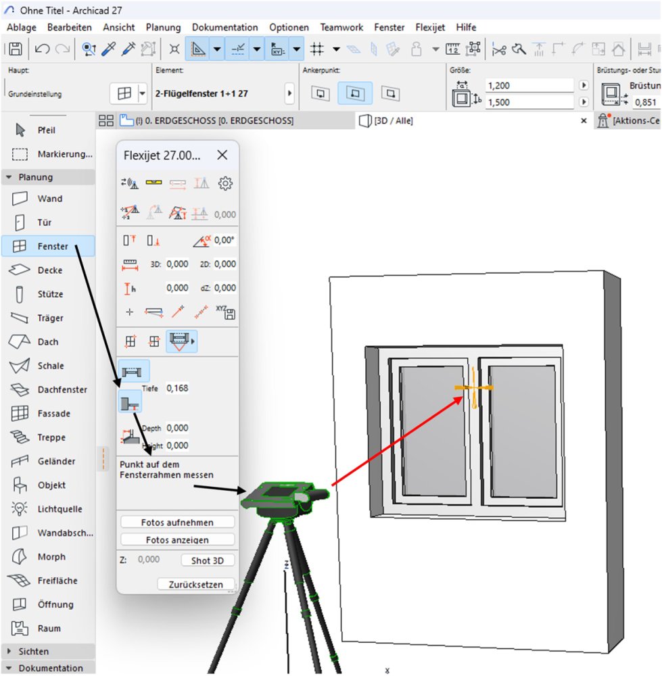Select the Wandabschluss tool
Viewport: 662px width, 676px height.
tap(47, 533)
